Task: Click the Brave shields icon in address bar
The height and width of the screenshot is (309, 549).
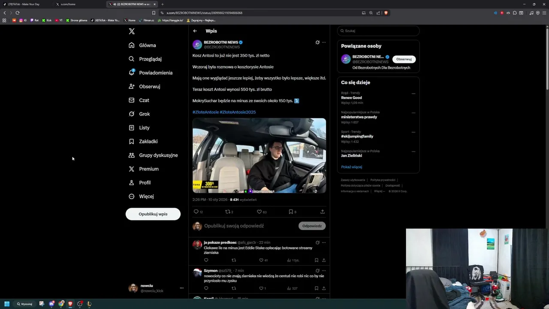Action: 386,13
